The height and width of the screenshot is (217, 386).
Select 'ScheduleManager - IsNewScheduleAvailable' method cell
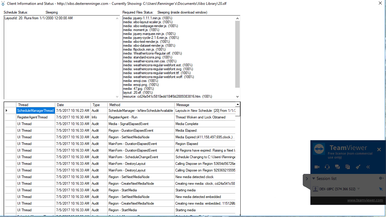pos(141,111)
